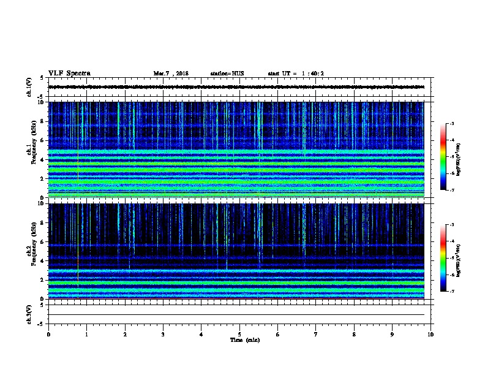
Task: Click the "ch.3(V)" waveform axis label
Action: point(29,314)
